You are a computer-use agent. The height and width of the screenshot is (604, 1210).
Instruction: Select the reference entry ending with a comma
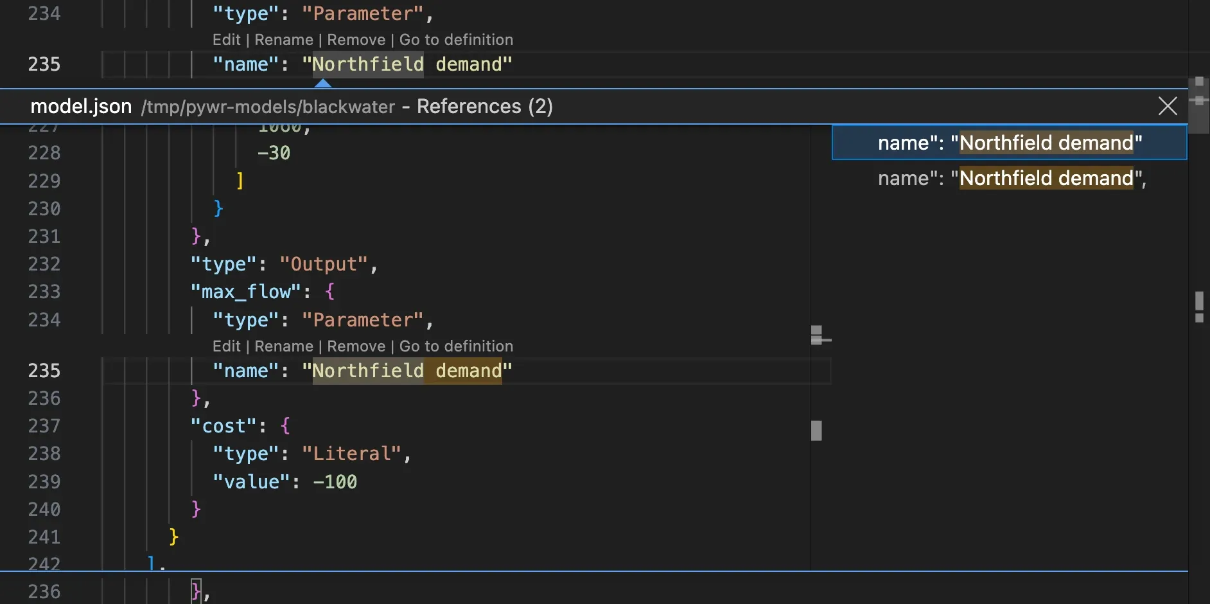click(1010, 178)
